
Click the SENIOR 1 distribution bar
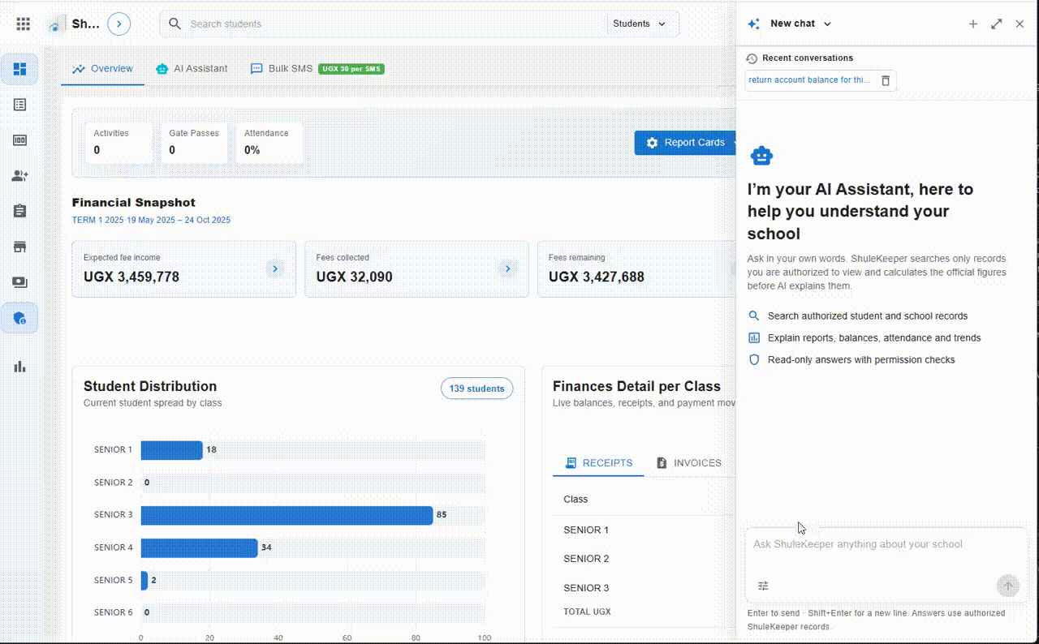pos(171,450)
